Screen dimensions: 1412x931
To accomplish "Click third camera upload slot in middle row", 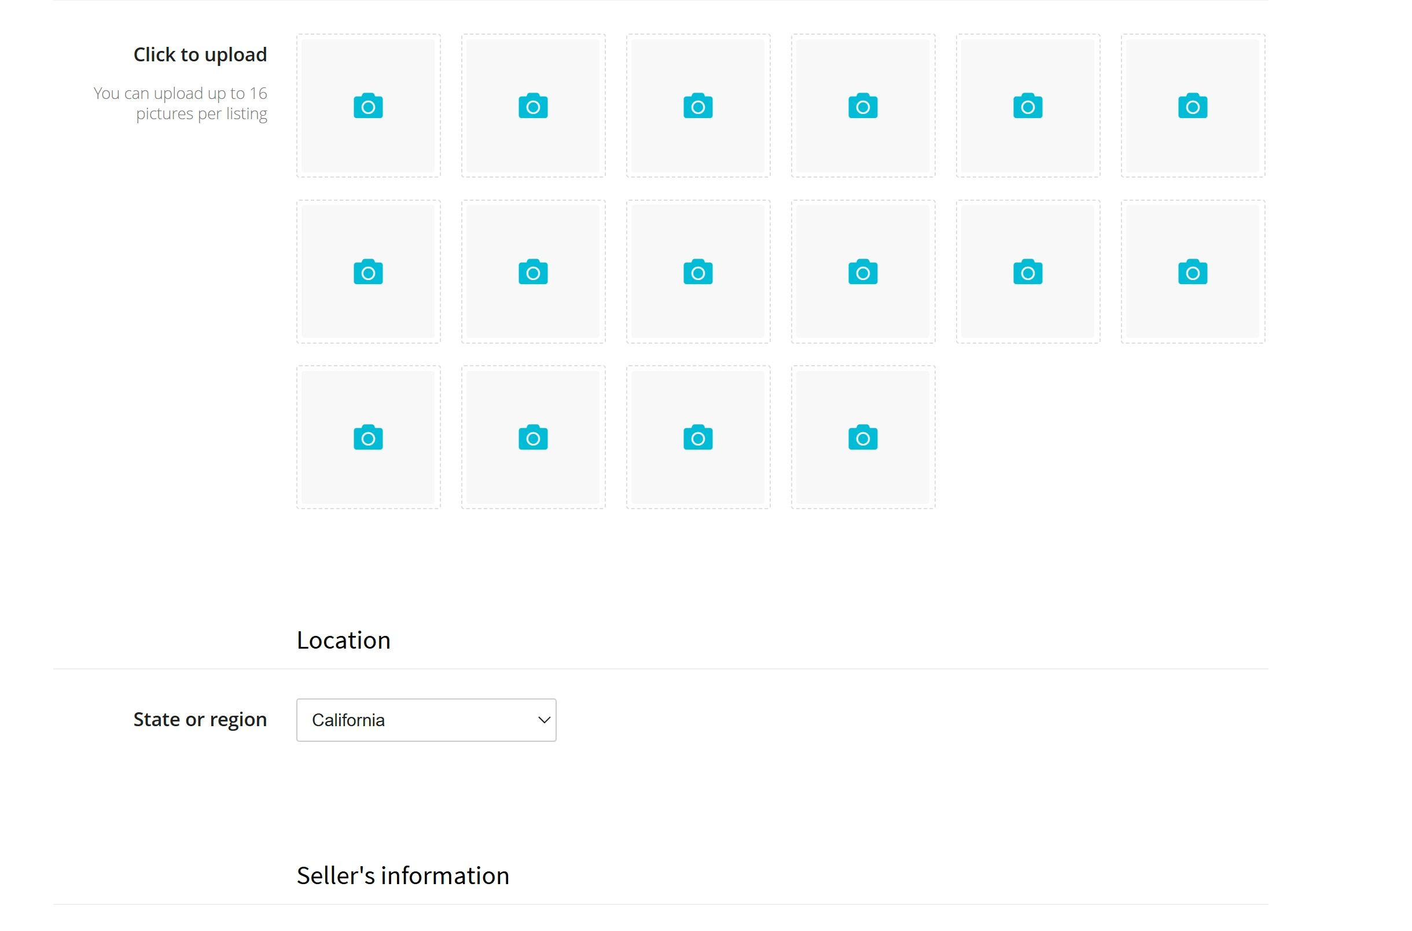I will (698, 272).
